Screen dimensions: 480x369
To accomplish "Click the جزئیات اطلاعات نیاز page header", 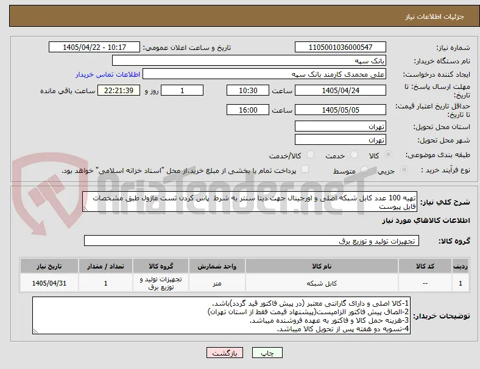I will (x=435, y=16).
